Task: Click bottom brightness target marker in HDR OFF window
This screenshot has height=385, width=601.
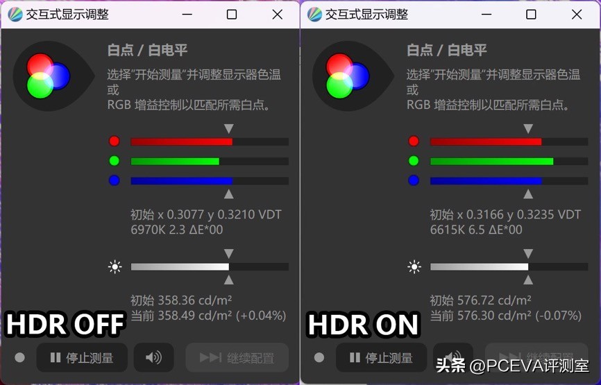Action: click(229, 280)
